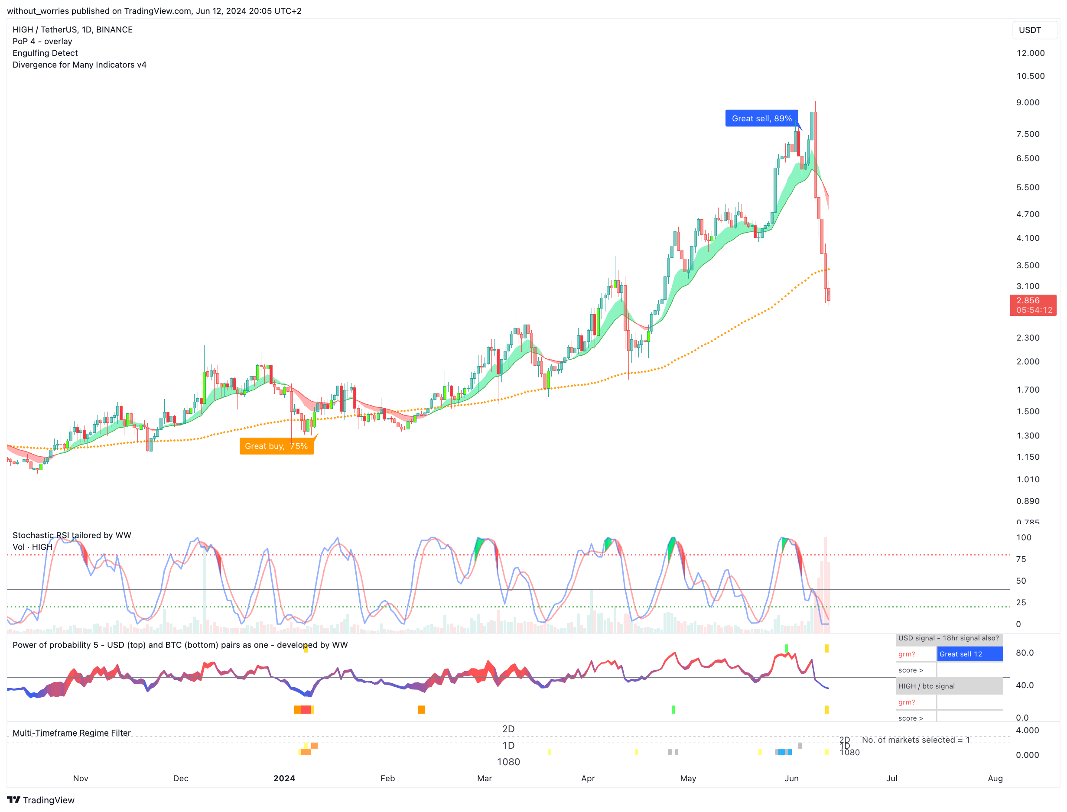This screenshot has width=1067, height=812.
Task: Click the 2024 date axis label
Action: (284, 778)
